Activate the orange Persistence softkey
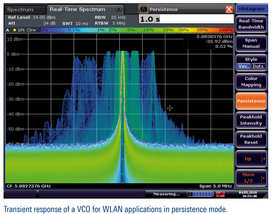This screenshot has height=214, width=273. pyautogui.click(x=251, y=101)
